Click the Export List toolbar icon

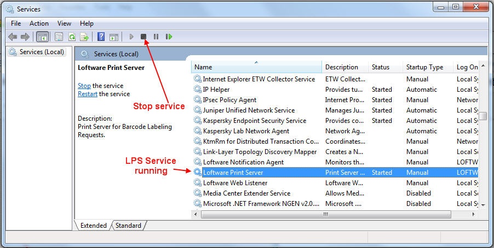point(84,37)
